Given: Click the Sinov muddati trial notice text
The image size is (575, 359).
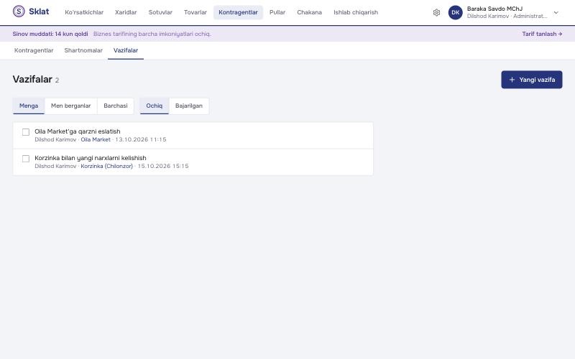Looking at the screenshot, I should point(50,34).
